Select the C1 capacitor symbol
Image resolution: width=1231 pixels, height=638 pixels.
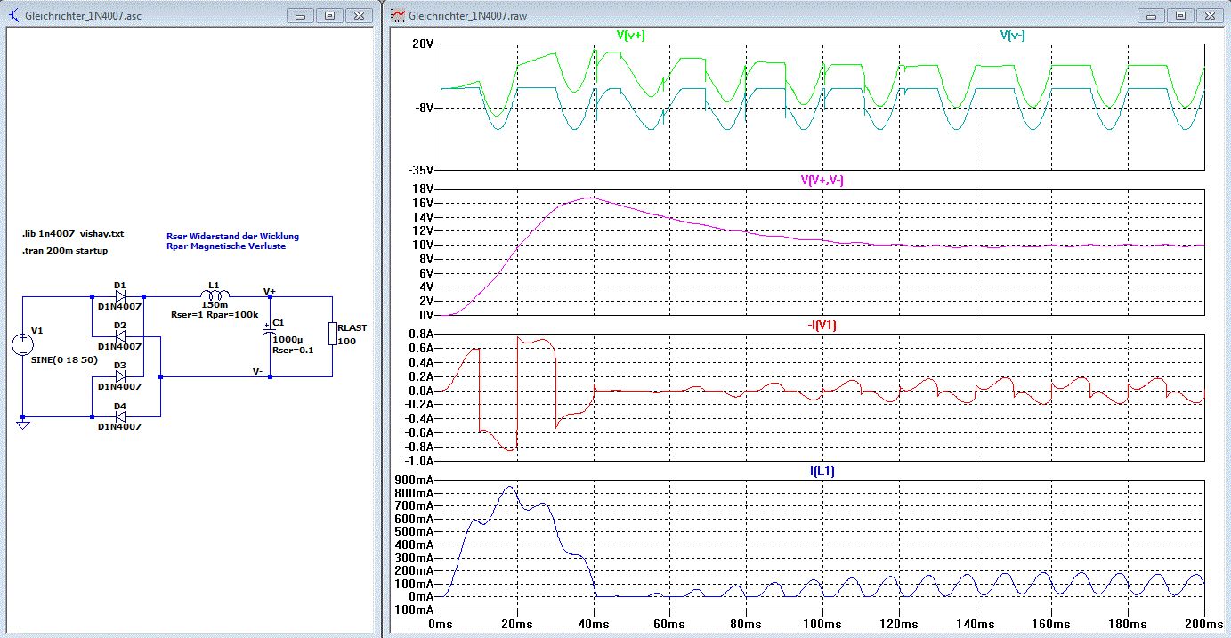(x=270, y=332)
